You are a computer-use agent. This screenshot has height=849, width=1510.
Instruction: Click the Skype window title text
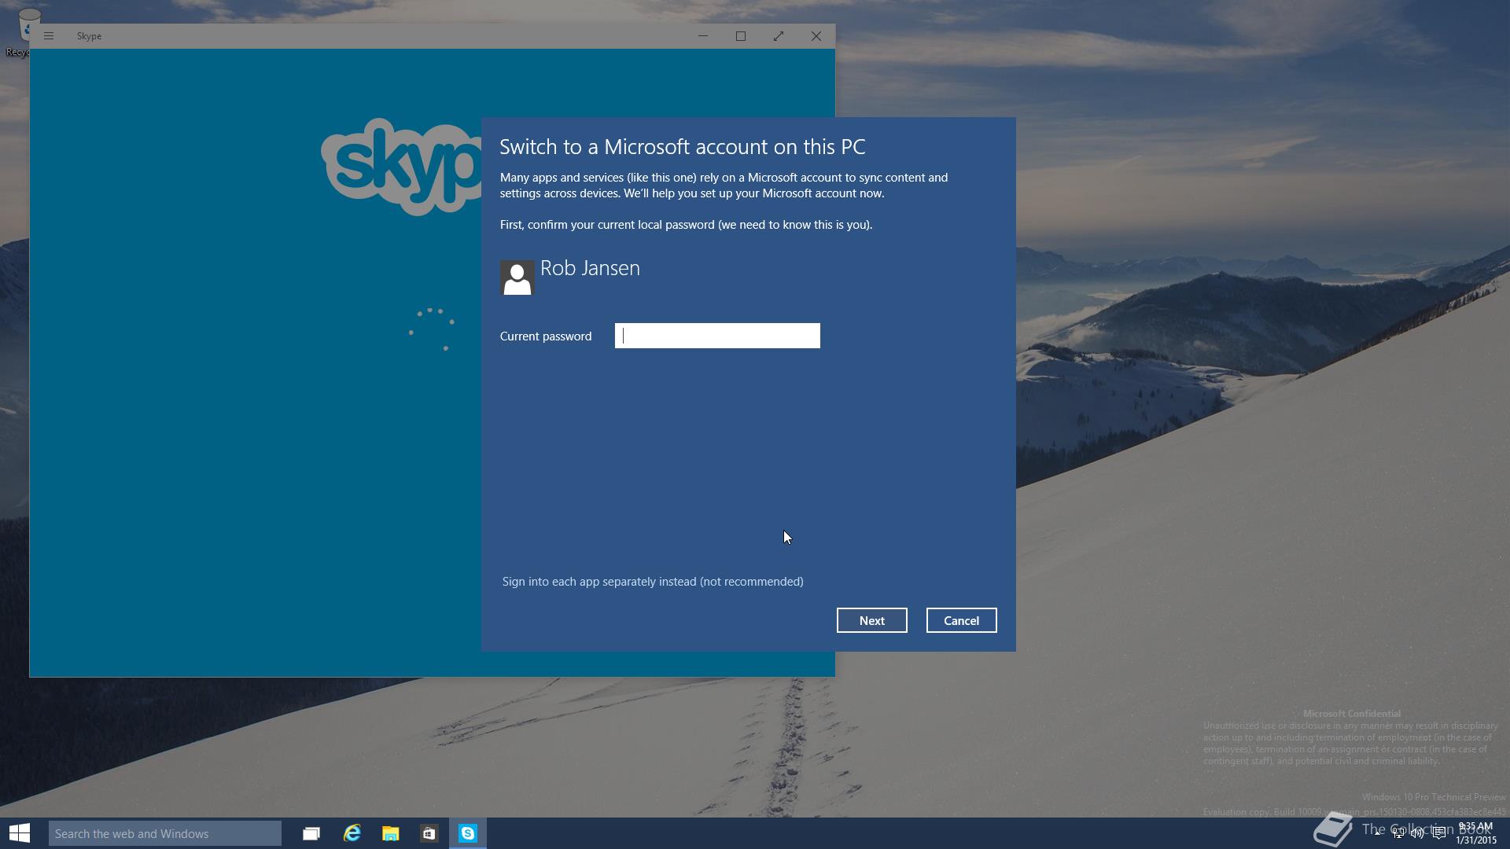[89, 36]
